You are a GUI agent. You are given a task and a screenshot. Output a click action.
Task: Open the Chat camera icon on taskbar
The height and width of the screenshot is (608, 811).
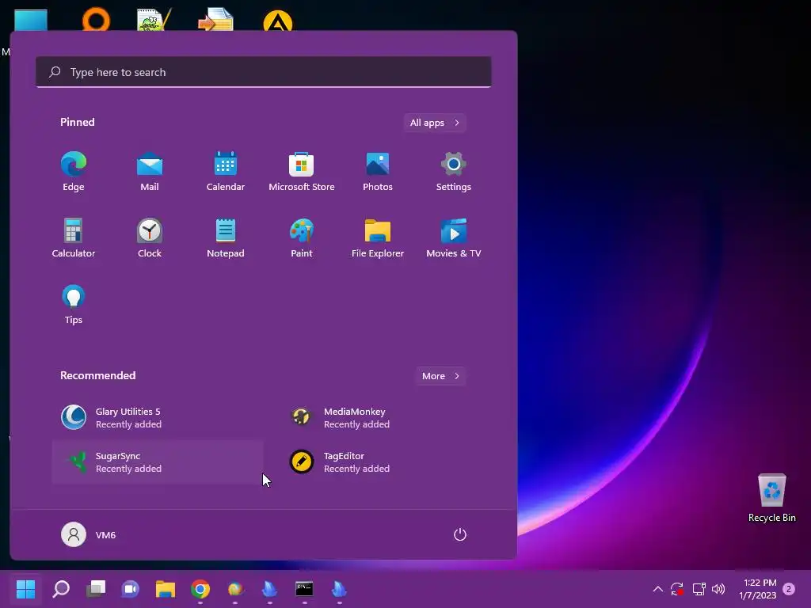click(131, 589)
